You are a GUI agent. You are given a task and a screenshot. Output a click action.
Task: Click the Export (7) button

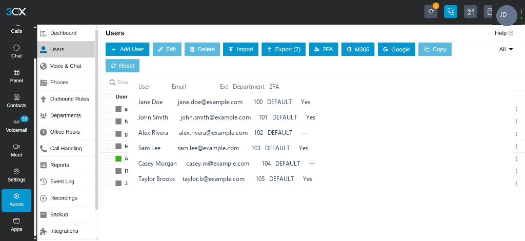pos(283,49)
